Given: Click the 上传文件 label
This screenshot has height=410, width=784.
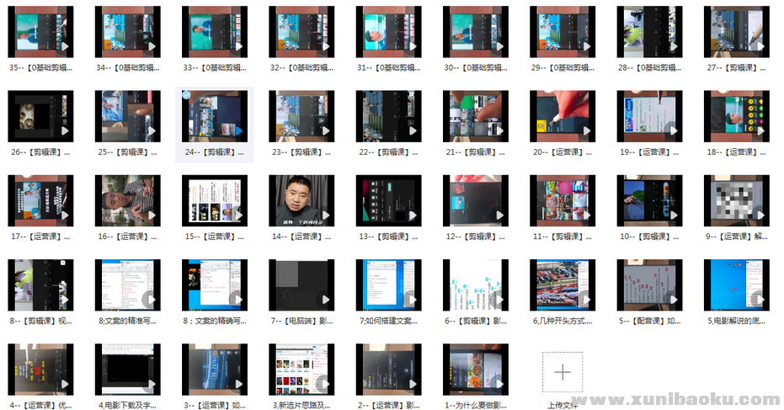Looking at the screenshot, I should (x=562, y=405).
